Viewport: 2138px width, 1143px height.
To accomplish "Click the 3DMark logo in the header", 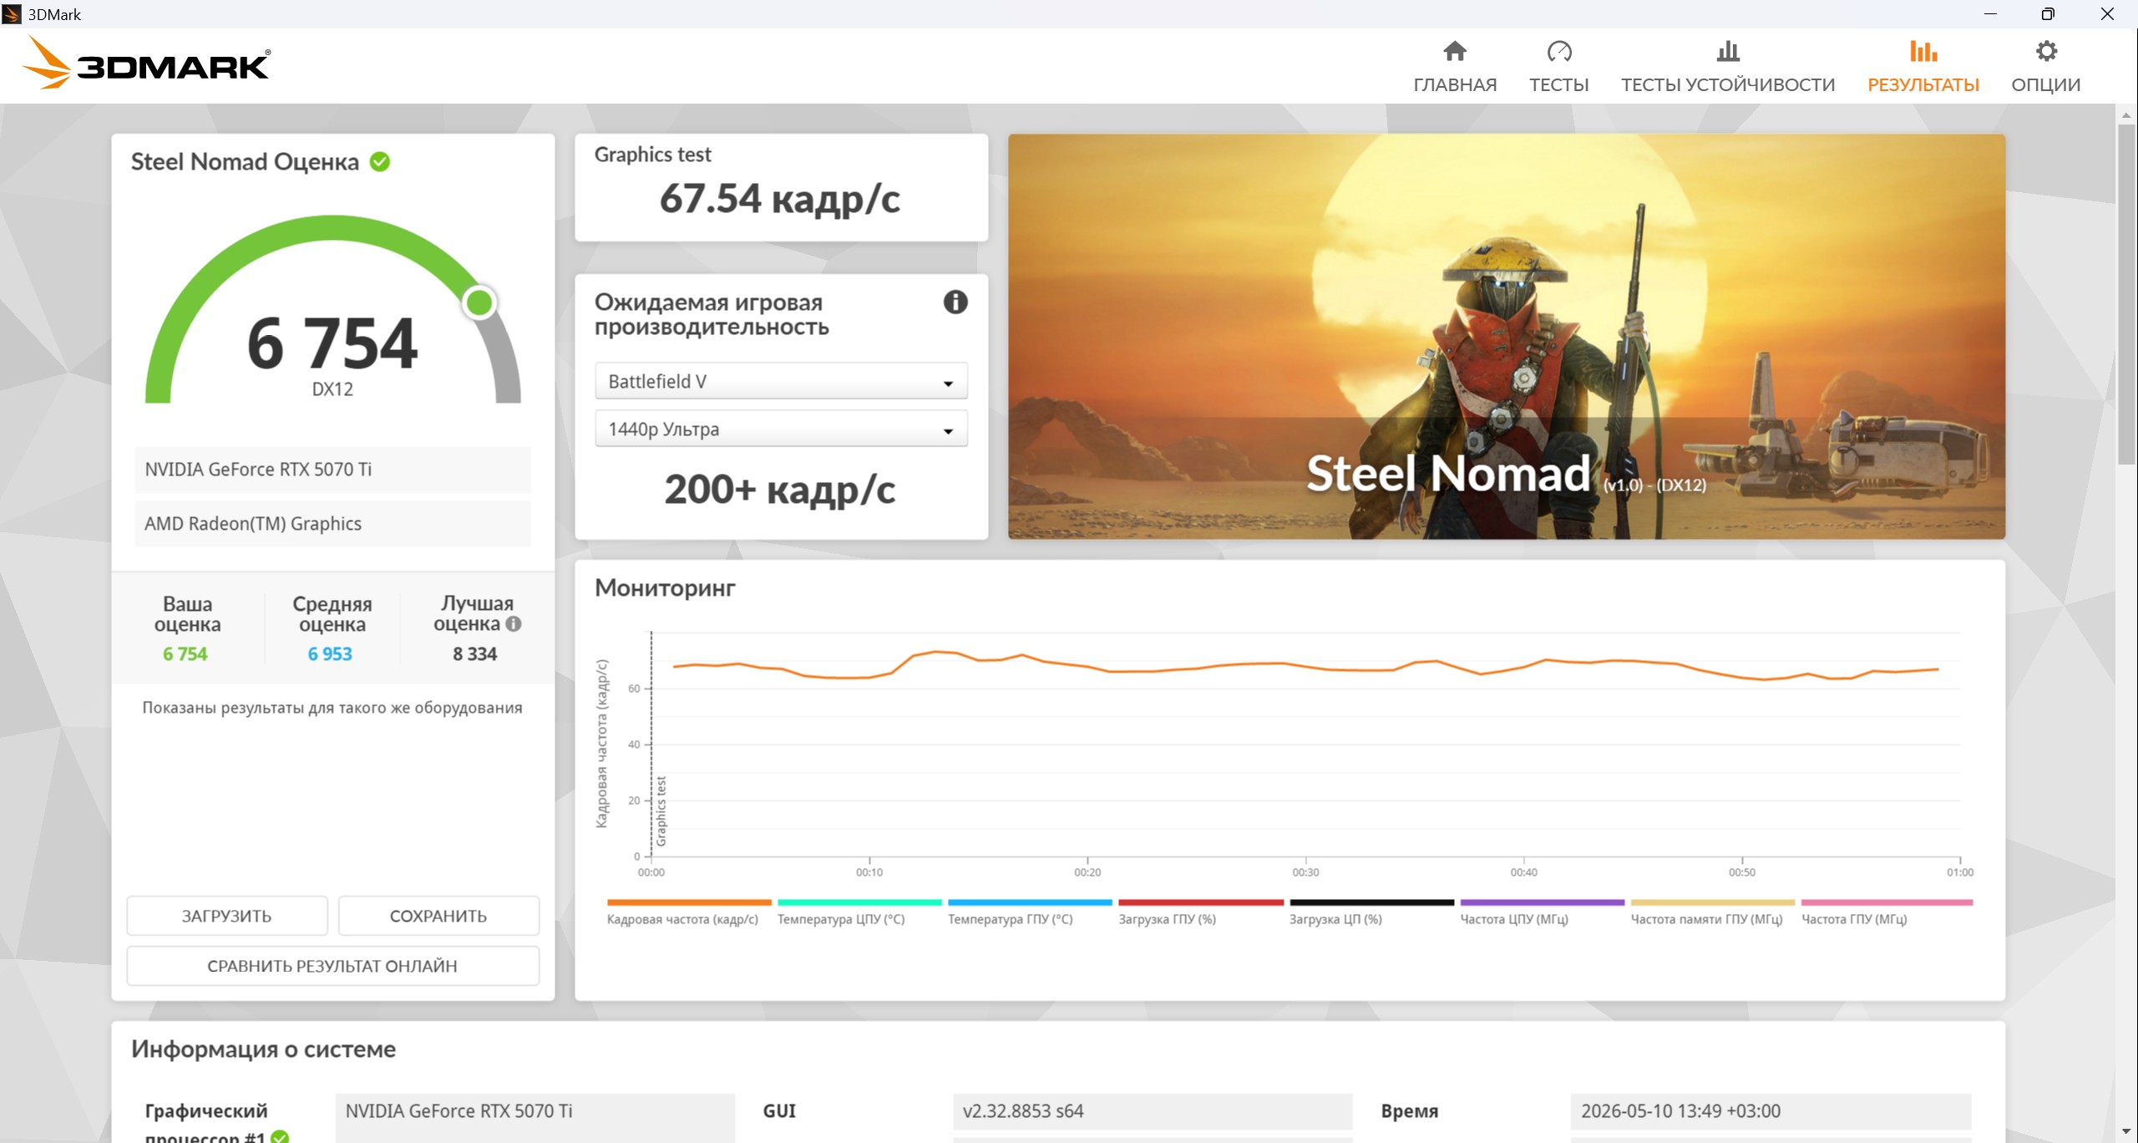I will click(146, 63).
